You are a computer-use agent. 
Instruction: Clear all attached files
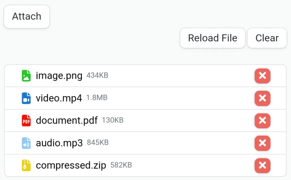coord(267,38)
